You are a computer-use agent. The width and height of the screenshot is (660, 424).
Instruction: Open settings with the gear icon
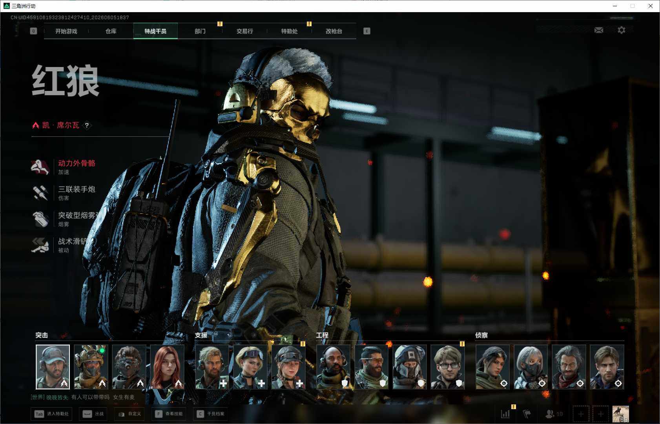[622, 30]
